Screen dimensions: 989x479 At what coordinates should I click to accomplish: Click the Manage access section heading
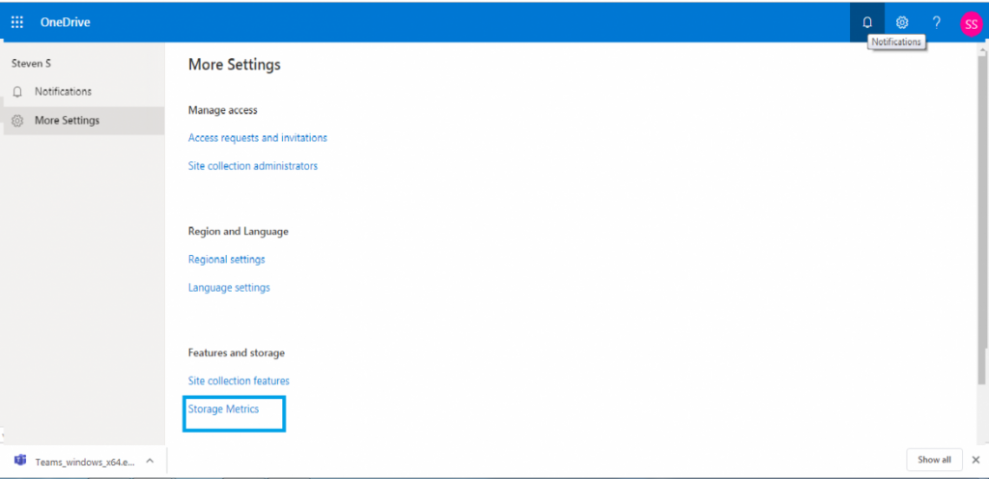point(223,110)
